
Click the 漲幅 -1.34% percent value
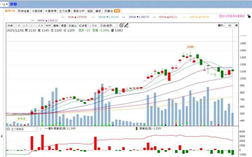coord(100,30)
